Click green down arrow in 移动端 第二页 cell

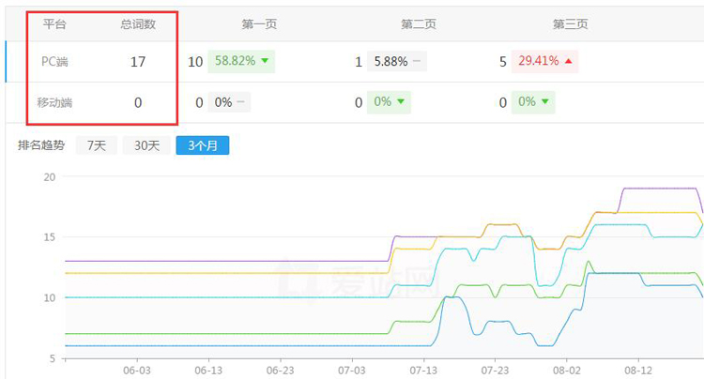401,101
